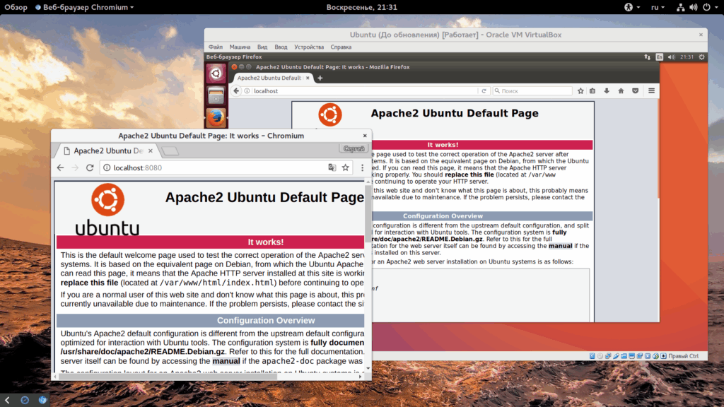Click the translate page icon
Image resolution: width=724 pixels, height=407 pixels.
coord(332,167)
